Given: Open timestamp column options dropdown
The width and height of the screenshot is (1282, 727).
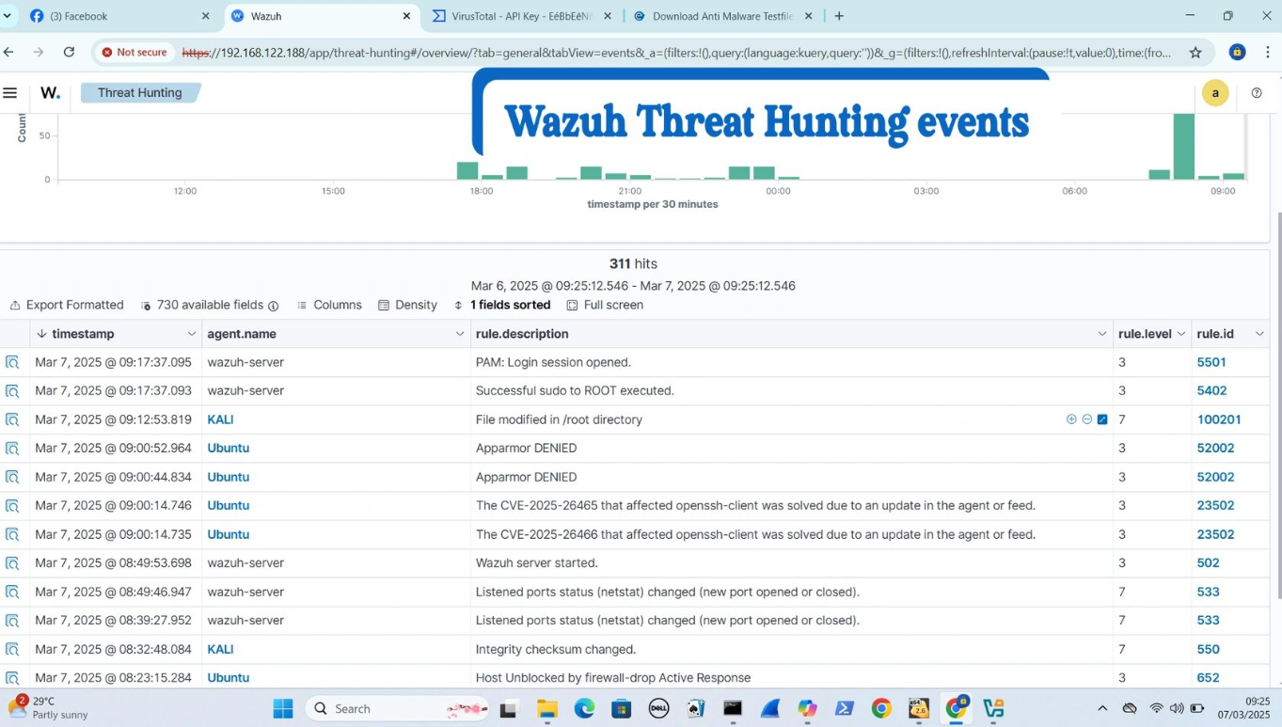Looking at the screenshot, I should 191,334.
